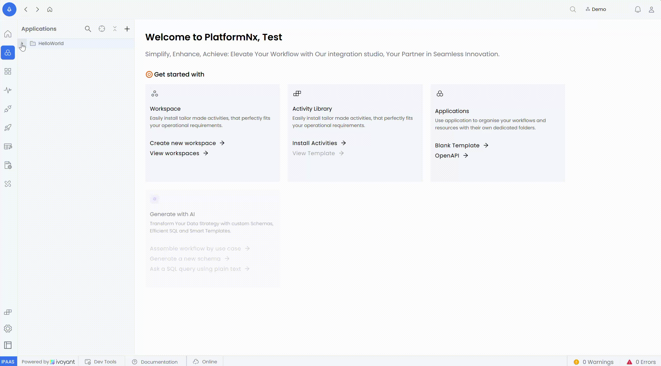Image resolution: width=661 pixels, height=366 pixels.
Task: Go forward using the right arrow
Action: pyautogui.click(x=38, y=9)
